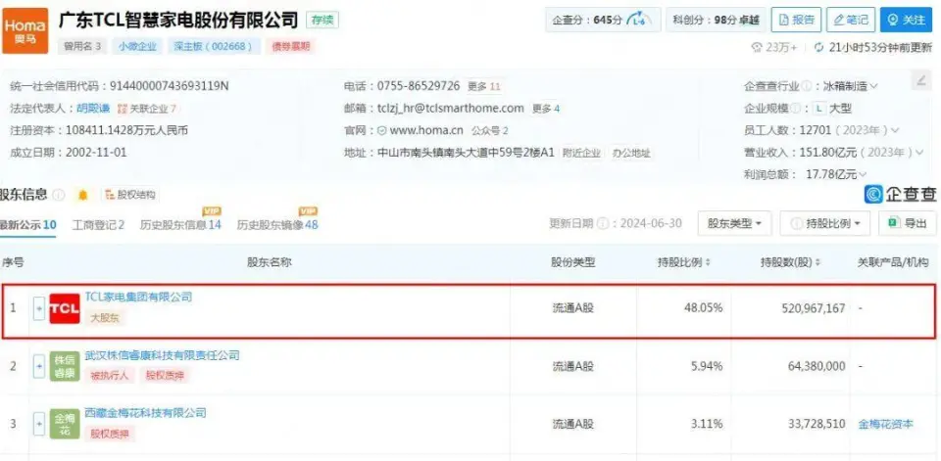
Task: Click the info icon beside 股东信息
Action: (x=60, y=195)
